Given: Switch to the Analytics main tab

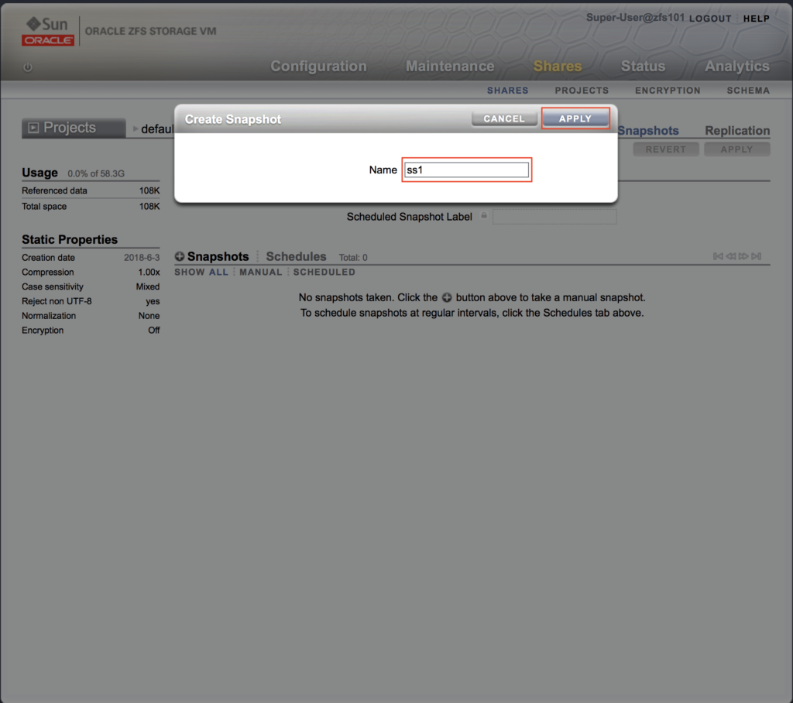Looking at the screenshot, I should coord(737,67).
